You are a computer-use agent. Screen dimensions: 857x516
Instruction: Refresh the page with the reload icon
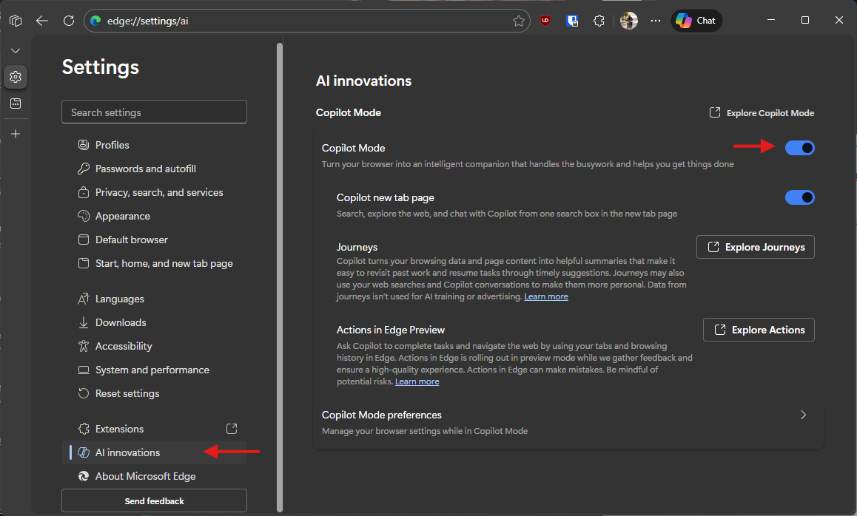coord(69,21)
